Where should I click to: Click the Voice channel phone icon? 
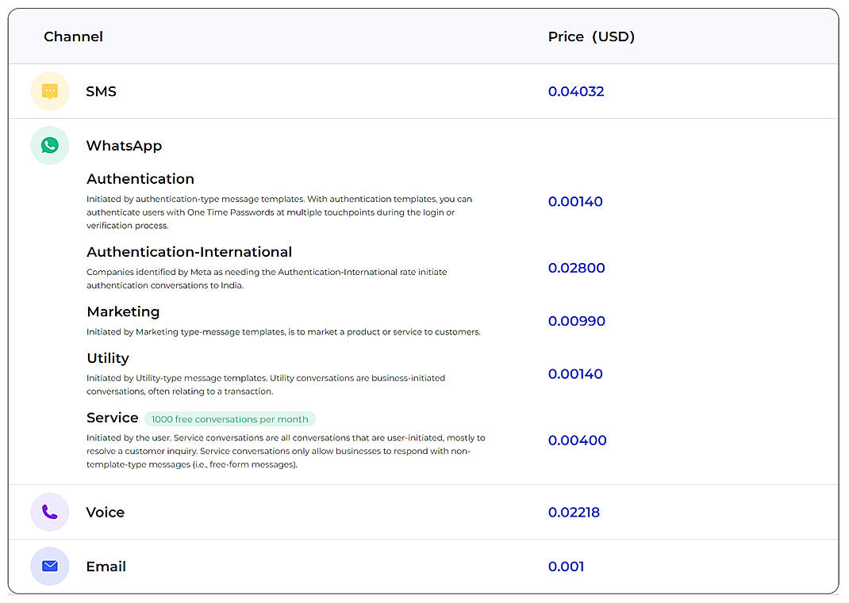click(49, 512)
